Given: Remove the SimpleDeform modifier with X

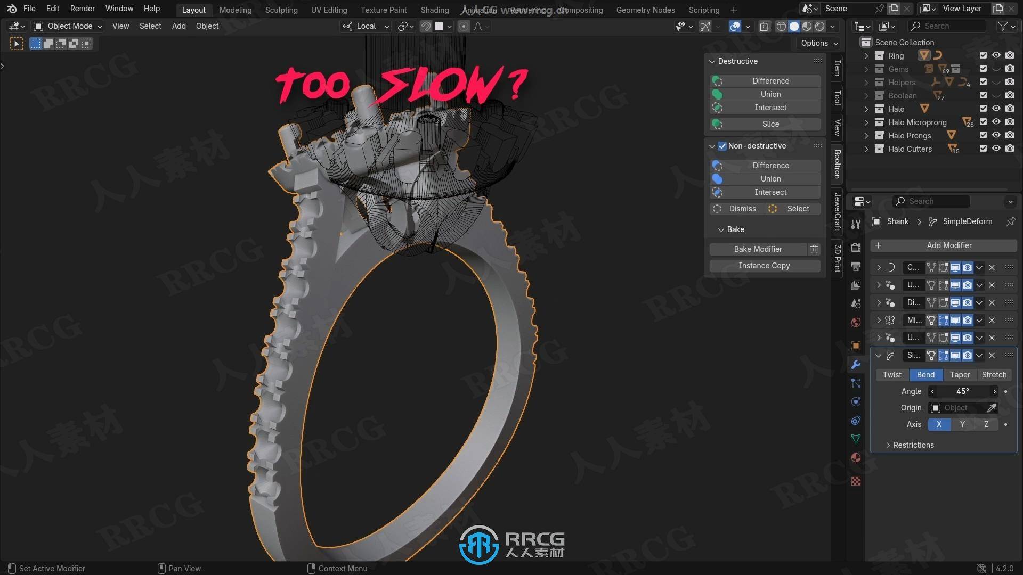Looking at the screenshot, I should pos(992,356).
